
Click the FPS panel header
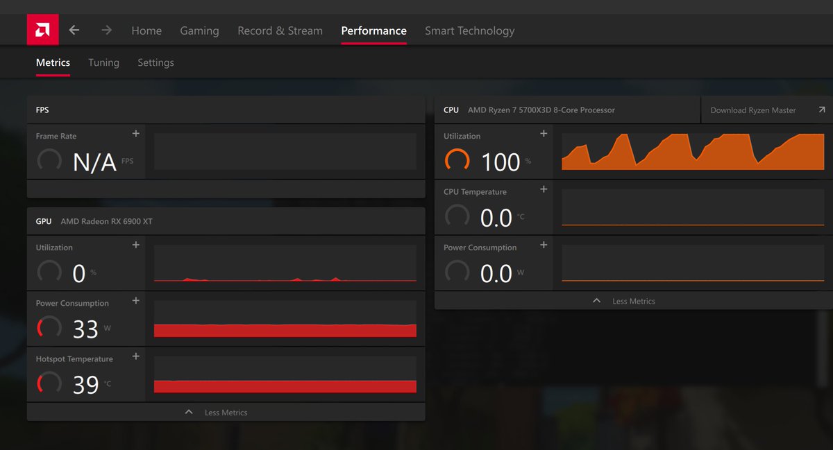[226, 110]
